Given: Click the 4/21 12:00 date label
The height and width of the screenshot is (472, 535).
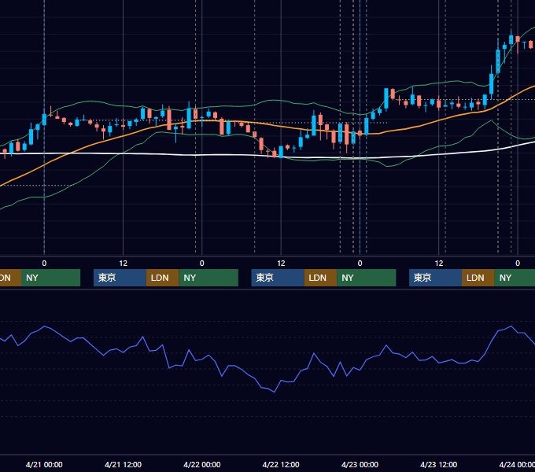Looking at the screenshot, I should click(123, 464).
